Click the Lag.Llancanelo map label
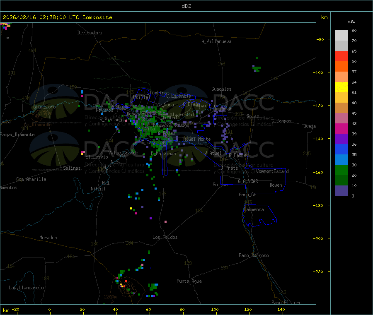373x315 pixels. [26, 288]
